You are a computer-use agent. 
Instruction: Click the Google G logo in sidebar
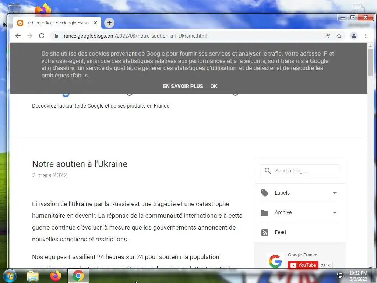pos(275,261)
